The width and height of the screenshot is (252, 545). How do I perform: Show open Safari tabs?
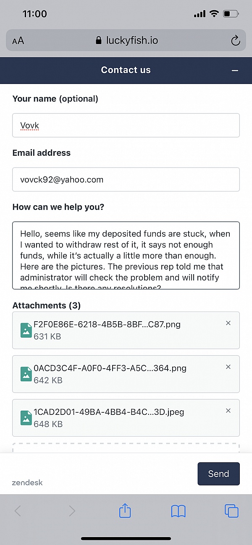[231, 511]
